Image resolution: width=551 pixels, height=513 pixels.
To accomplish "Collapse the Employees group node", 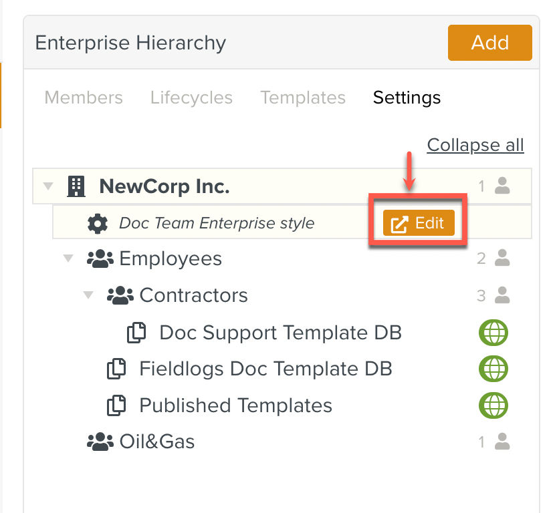I will [x=68, y=259].
